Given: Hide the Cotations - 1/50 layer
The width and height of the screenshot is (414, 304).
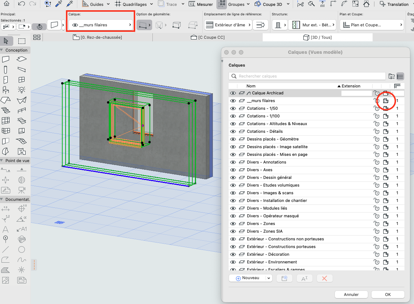Looking at the screenshot, I should (233, 108).
